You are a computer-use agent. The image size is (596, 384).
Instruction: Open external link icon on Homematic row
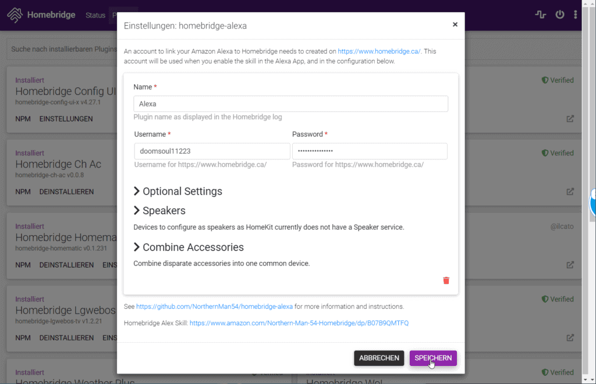pyautogui.click(x=570, y=265)
